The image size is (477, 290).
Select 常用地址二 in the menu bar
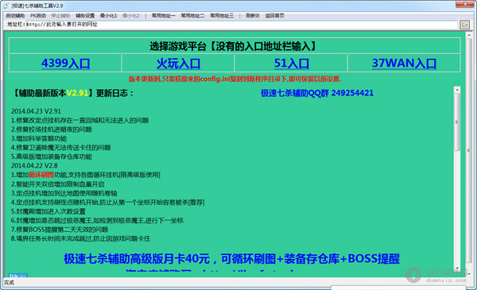tap(192, 16)
